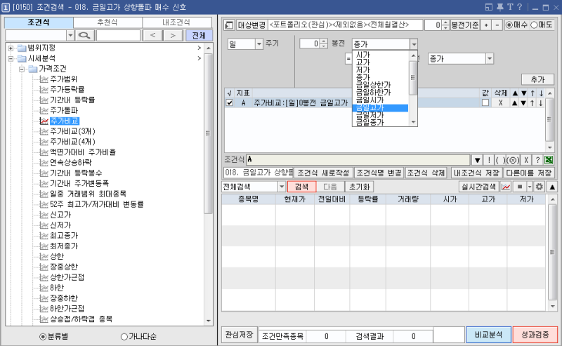562x346 pixels.
Task: Click the pin icon in the title bar
Action: (x=499, y=7)
